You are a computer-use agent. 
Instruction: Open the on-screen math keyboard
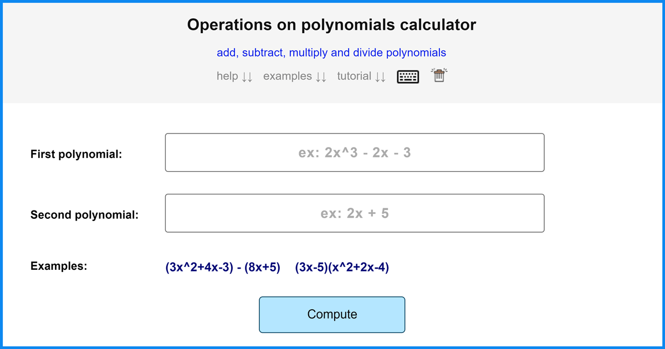tap(408, 76)
